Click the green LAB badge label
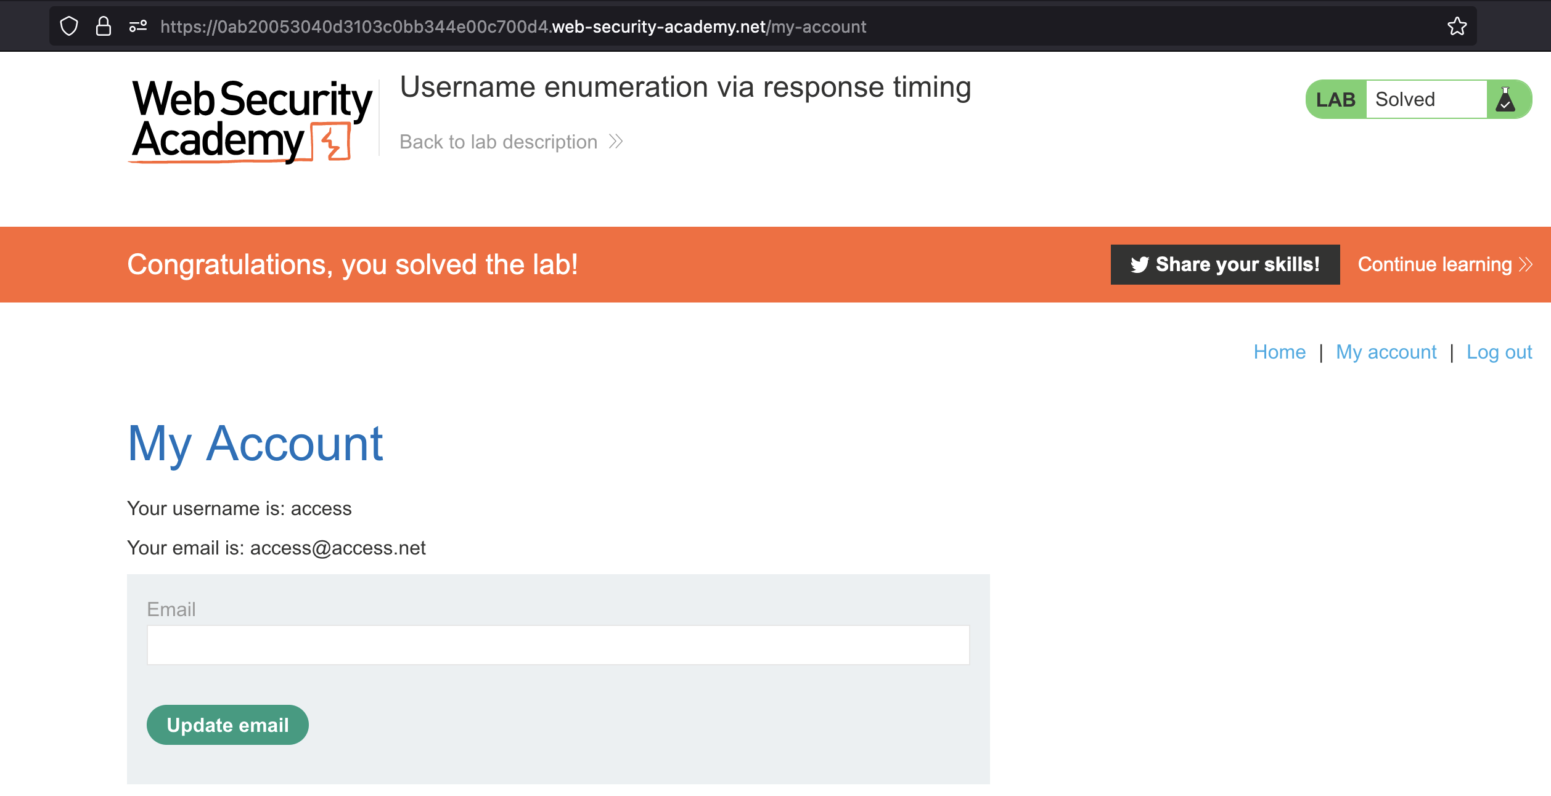This screenshot has width=1551, height=796. coord(1335,99)
